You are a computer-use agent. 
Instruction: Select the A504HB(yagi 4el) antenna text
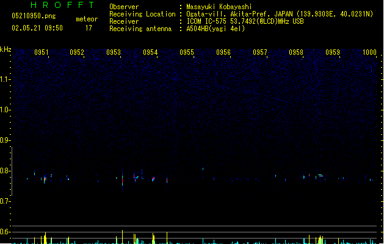click(x=216, y=29)
